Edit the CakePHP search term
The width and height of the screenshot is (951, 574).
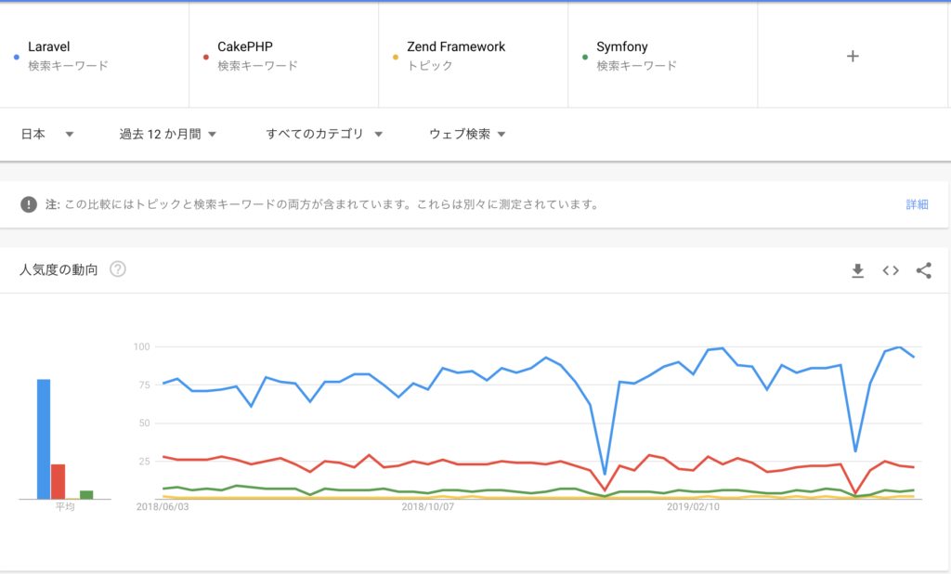point(245,46)
